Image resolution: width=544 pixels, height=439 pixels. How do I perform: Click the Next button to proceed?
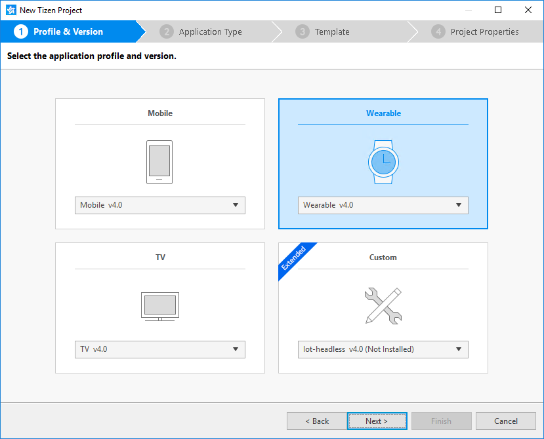[377, 421]
